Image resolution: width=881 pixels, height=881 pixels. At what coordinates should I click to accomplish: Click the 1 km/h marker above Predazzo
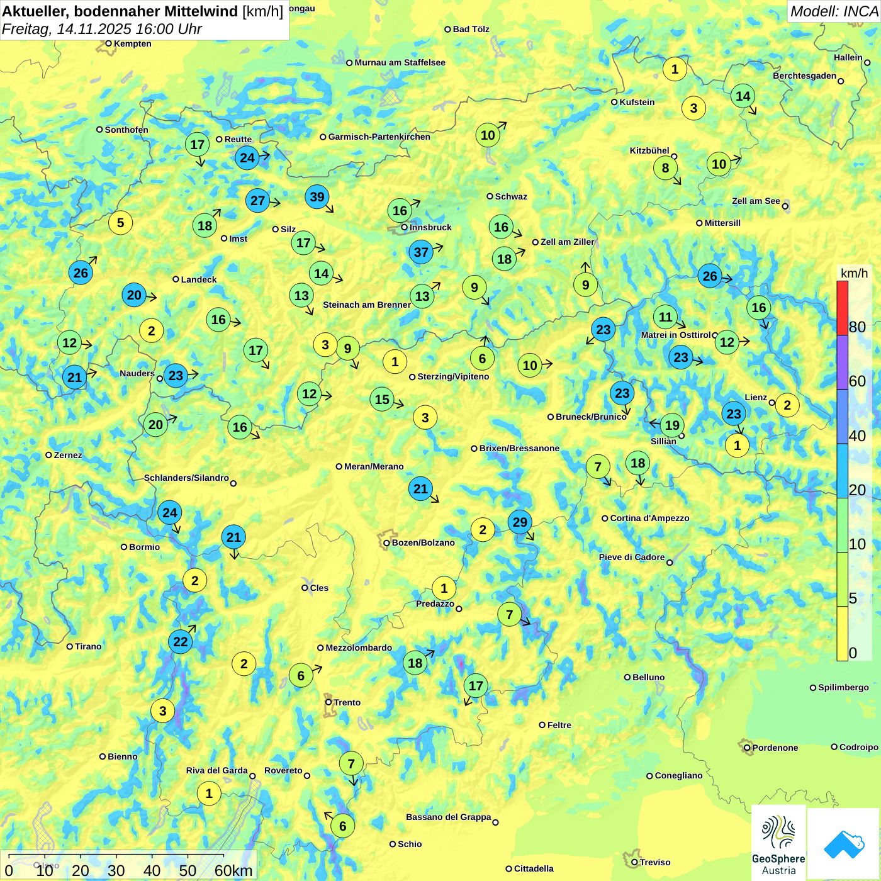(x=444, y=588)
